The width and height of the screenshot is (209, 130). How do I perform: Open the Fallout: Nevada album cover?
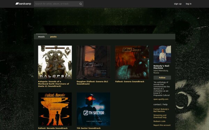55,109
